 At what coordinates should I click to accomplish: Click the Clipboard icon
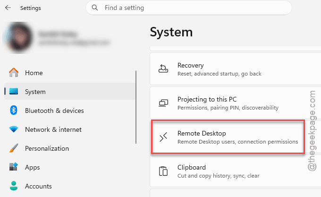coord(163,171)
